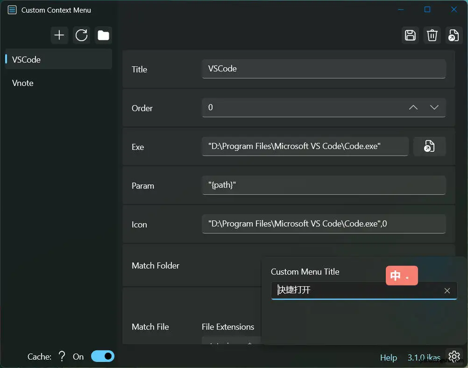Click the Match File label
The height and width of the screenshot is (368, 468).
150,327
